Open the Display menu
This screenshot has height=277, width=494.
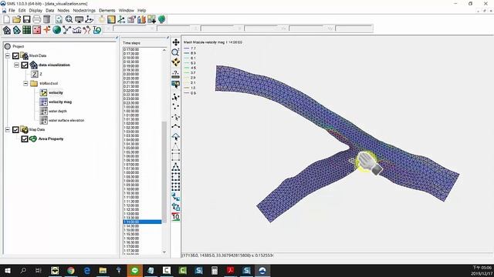(36, 10)
